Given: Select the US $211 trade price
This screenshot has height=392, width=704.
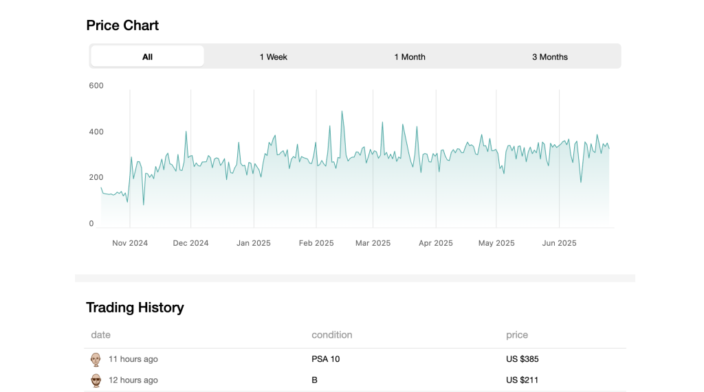Looking at the screenshot, I should pyautogui.click(x=525, y=380).
